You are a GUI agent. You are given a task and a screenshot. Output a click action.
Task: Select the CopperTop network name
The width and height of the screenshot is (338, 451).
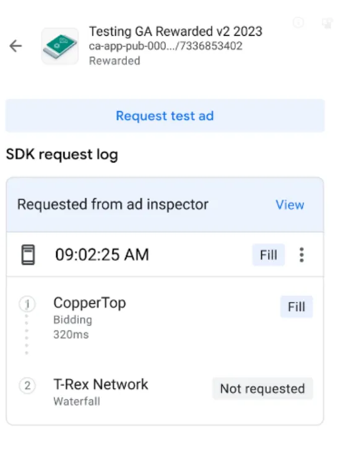[x=90, y=303]
